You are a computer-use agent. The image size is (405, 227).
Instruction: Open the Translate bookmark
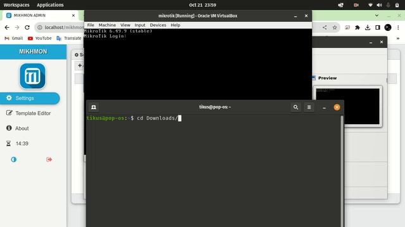click(x=69, y=38)
